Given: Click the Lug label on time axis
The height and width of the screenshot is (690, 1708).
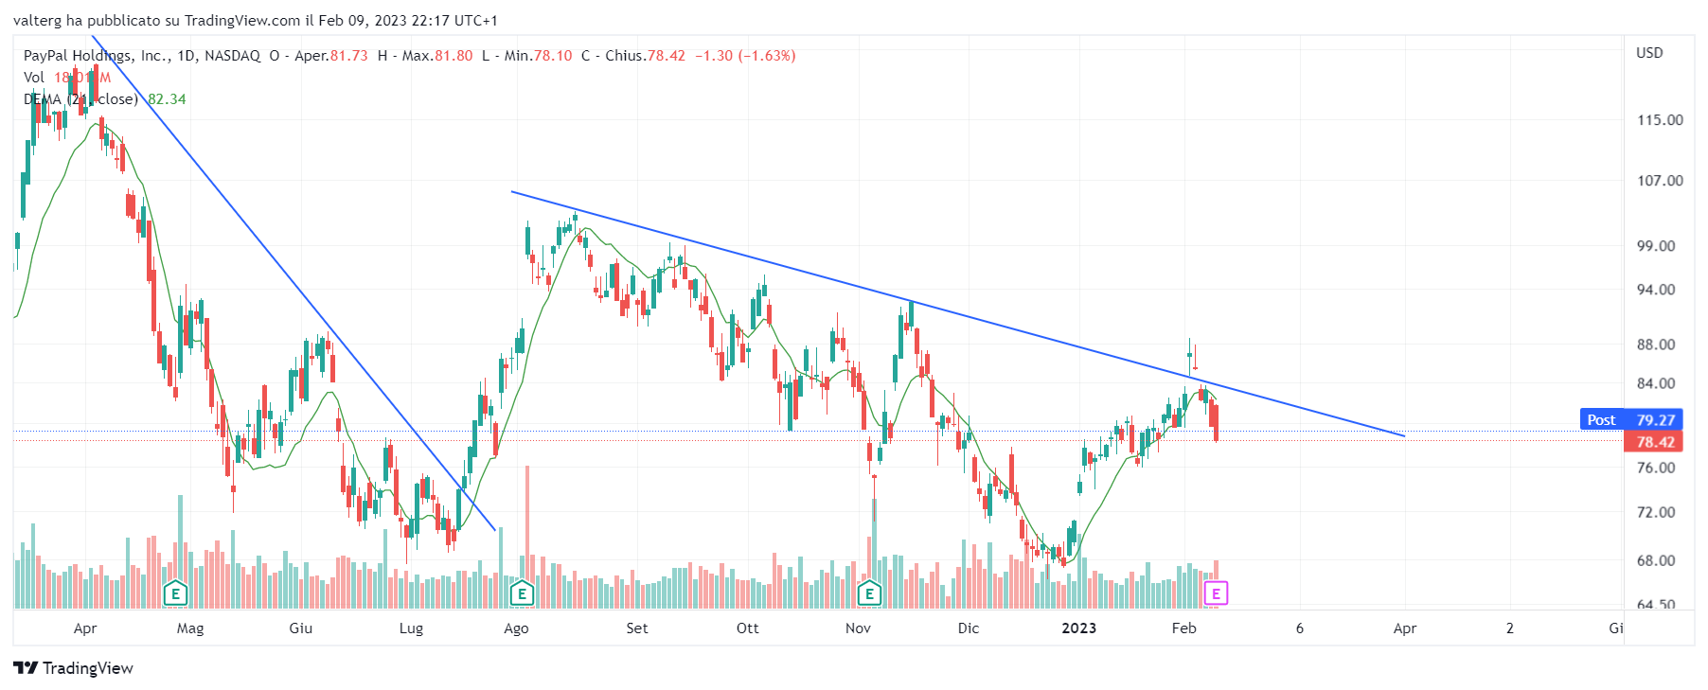Looking at the screenshot, I should click(411, 628).
